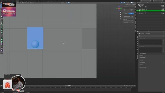Switch to the Modeling workspace tab

point(21,1)
